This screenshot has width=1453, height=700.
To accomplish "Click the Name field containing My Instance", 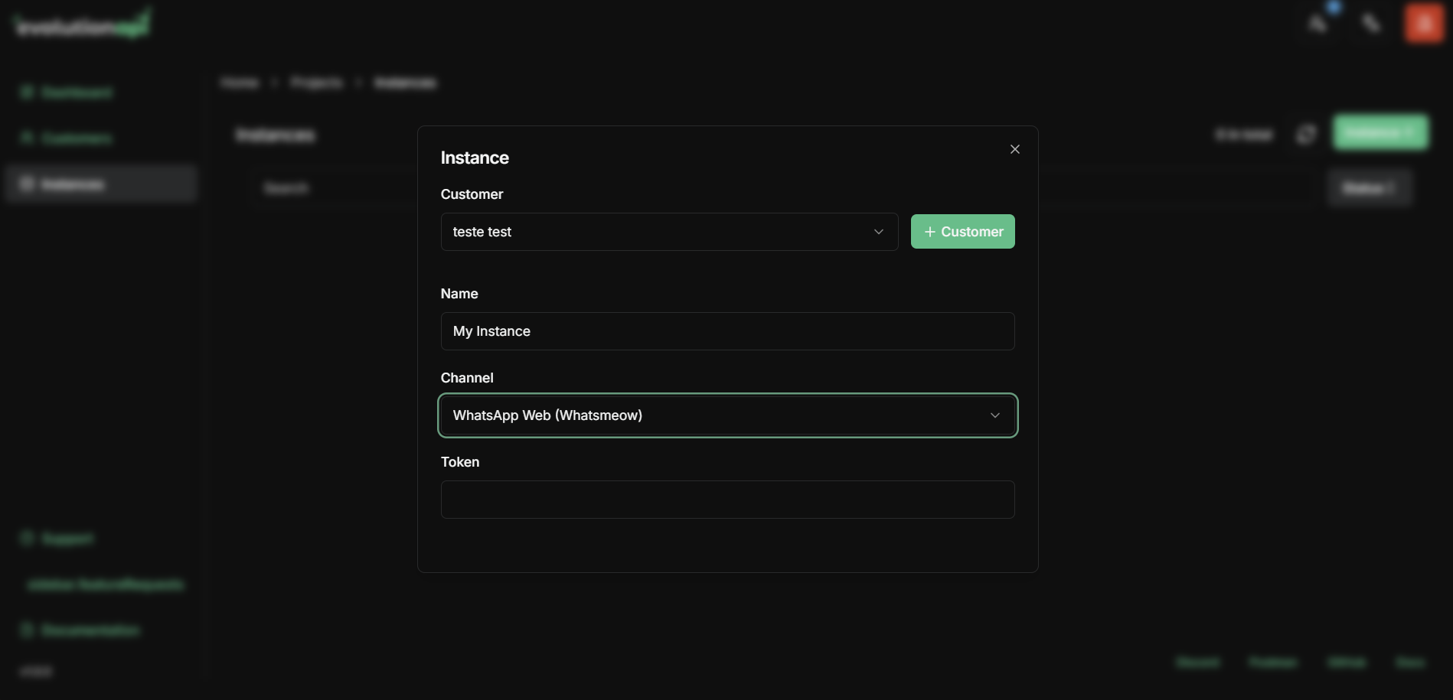I will (727, 331).
